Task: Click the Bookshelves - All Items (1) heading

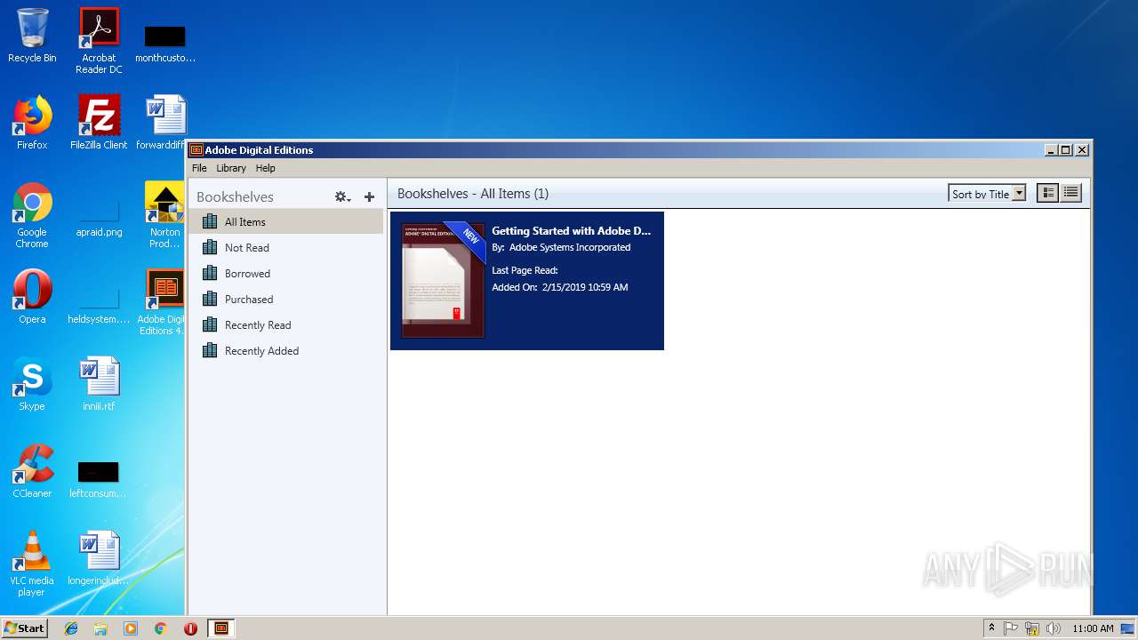Action: 473,193
